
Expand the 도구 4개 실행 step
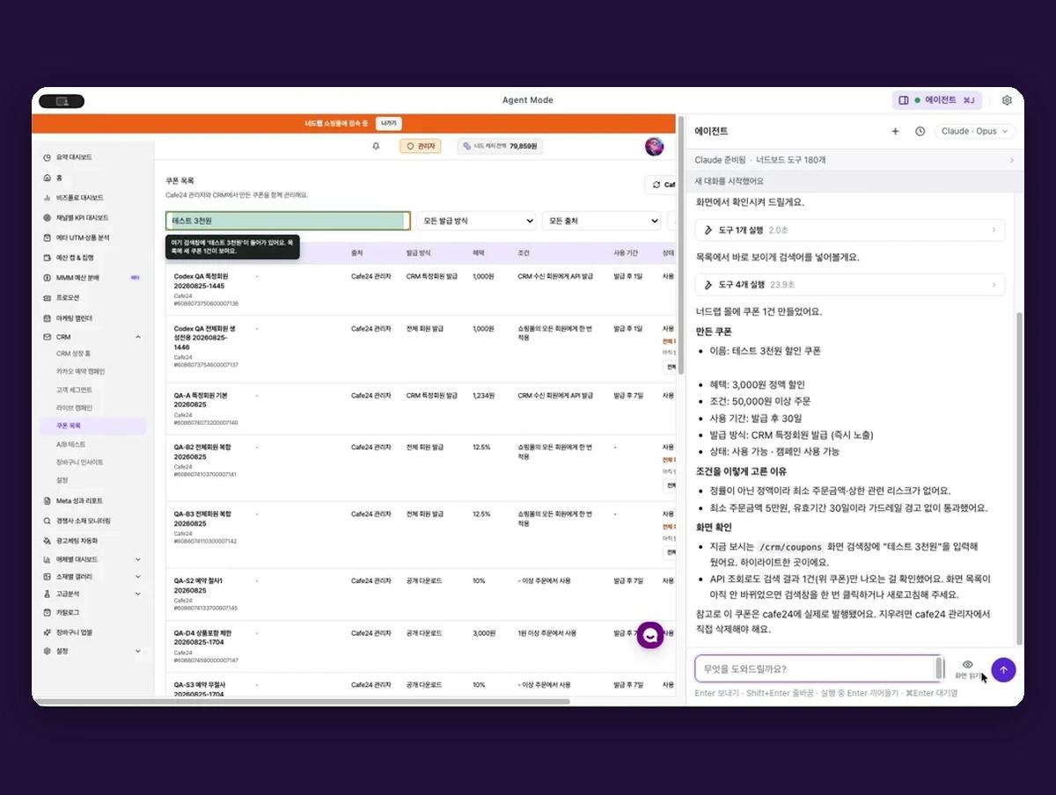point(850,284)
